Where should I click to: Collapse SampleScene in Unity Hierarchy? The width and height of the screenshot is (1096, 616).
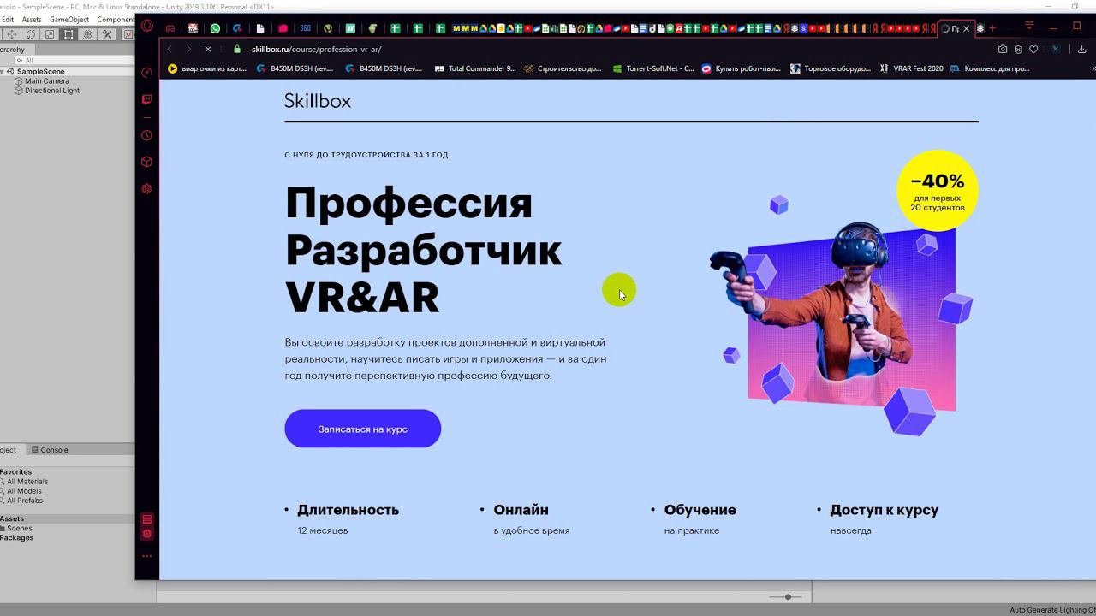(x=3, y=72)
